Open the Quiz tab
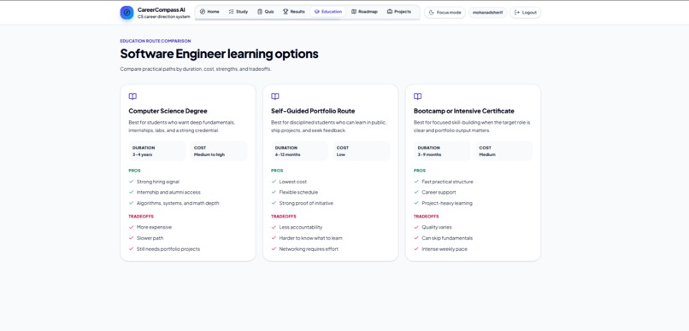 pyautogui.click(x=265, y=12)
